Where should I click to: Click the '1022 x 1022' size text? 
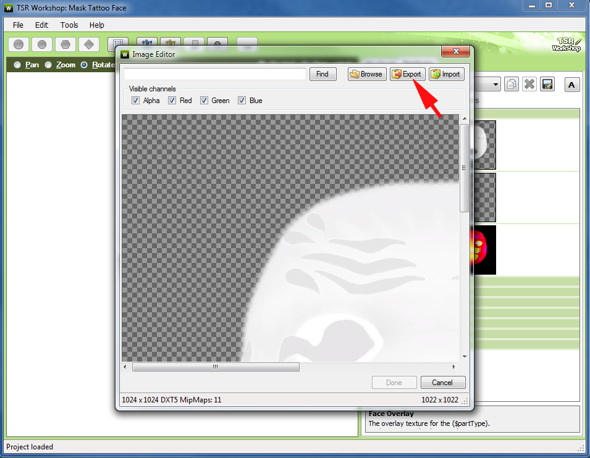coord(440,400)
